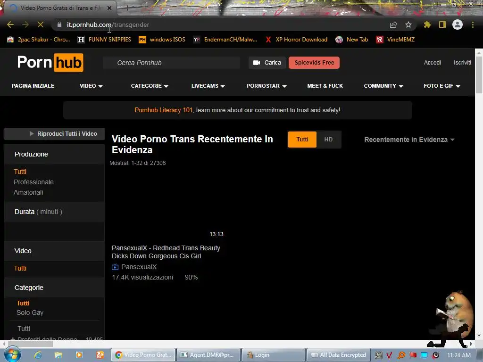
Task: Open a new tab with the plus button
Action: (127, 8)
